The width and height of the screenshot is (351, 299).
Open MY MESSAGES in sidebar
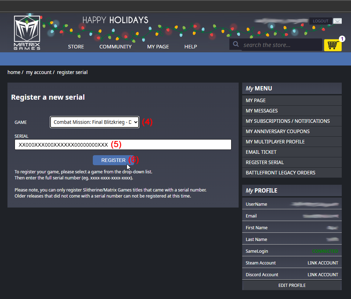click(x=292, y=111)
